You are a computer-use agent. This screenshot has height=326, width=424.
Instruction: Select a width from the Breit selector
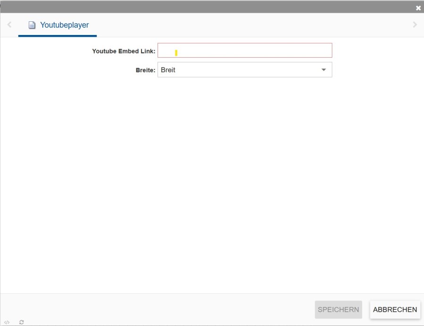[x=245, y=69]
